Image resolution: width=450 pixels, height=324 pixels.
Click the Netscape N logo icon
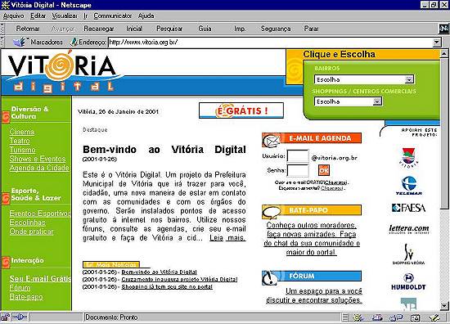[x=444, y=29]
